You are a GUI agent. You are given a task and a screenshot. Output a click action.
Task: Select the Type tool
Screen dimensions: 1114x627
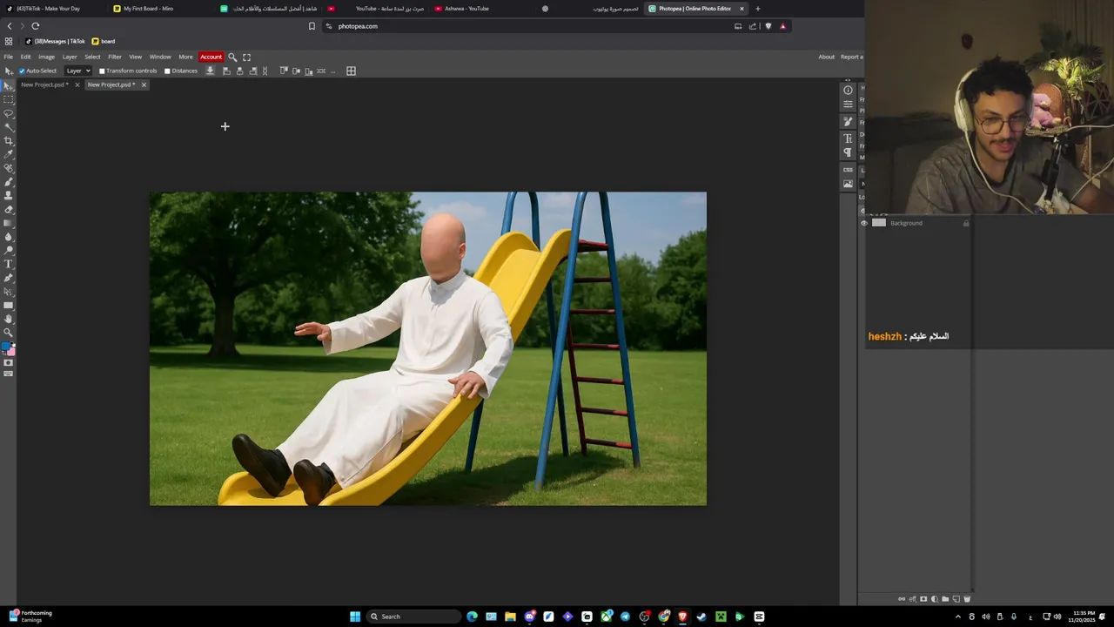[x=9, y=264]
